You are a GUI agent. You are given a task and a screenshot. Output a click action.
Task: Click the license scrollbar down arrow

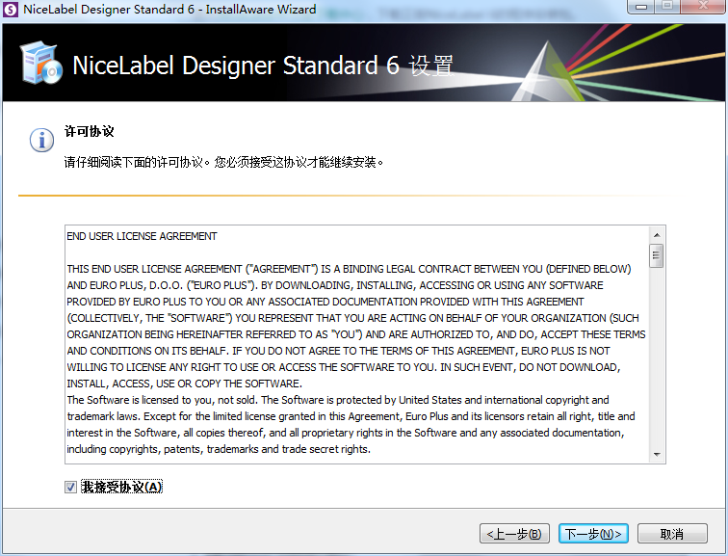point(657,454)
